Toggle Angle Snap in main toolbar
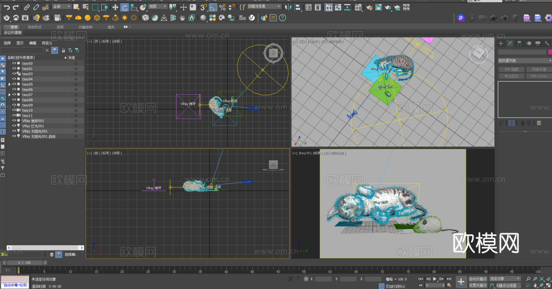The height and width of the screenshot is (289, 552). [213, 7]
